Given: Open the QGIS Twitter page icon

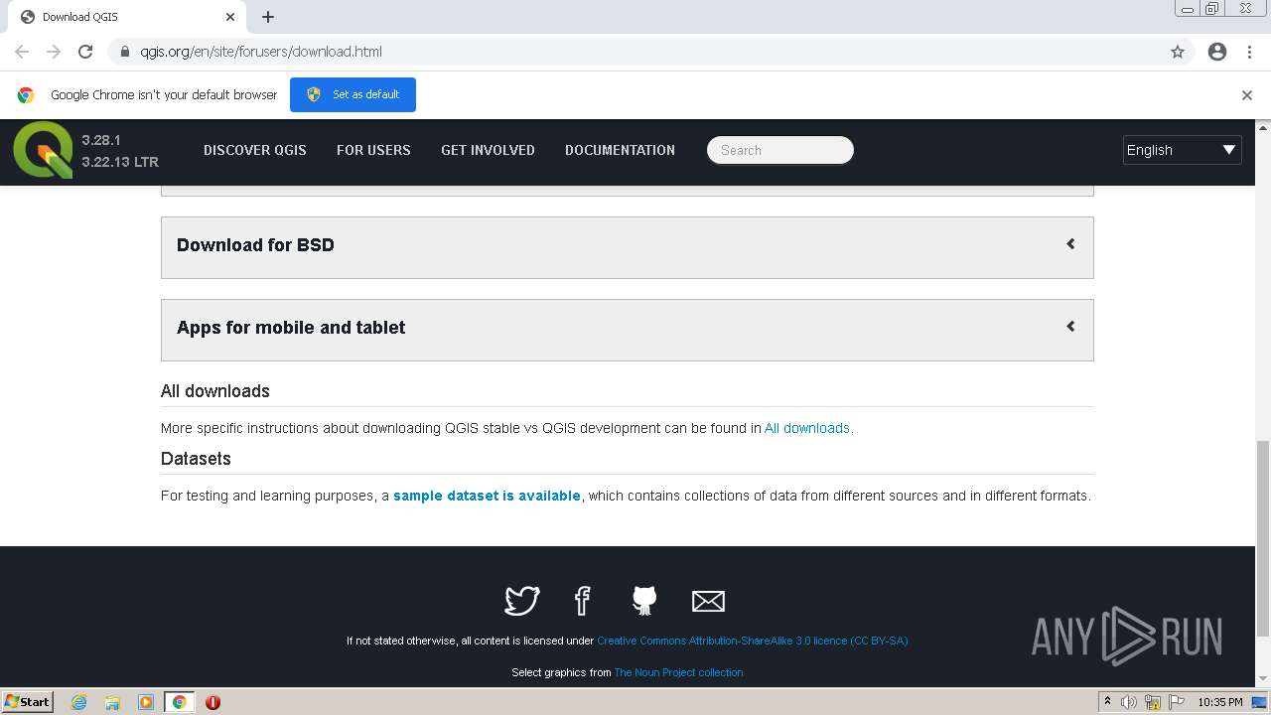Looking at the screenshot, I should [522, 600].
